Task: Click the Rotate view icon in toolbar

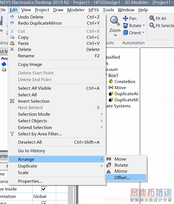Action: point(126,25)
